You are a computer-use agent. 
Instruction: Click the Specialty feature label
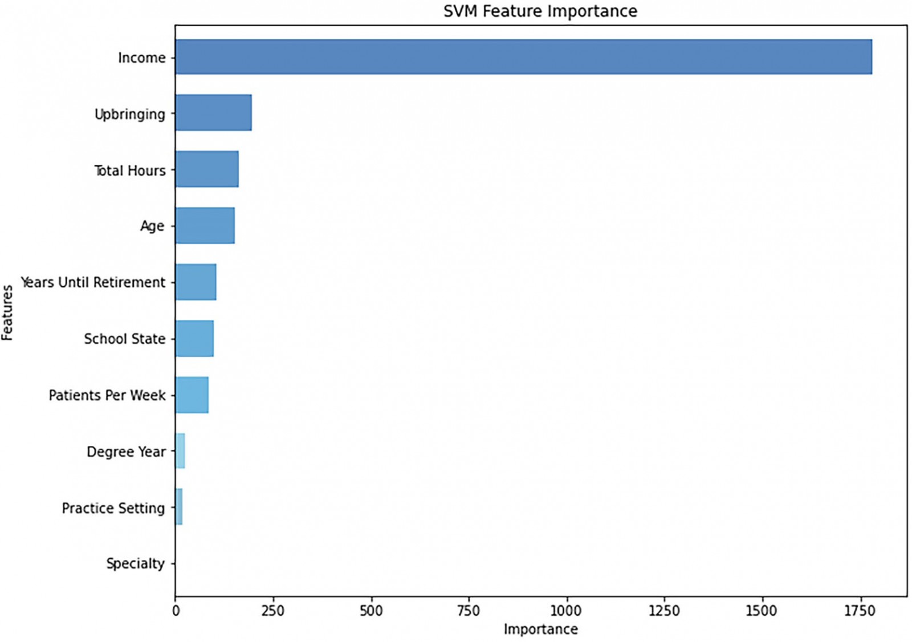(135, 564)
